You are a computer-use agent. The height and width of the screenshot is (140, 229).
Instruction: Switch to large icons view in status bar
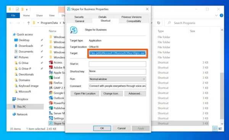coord(220,129)
